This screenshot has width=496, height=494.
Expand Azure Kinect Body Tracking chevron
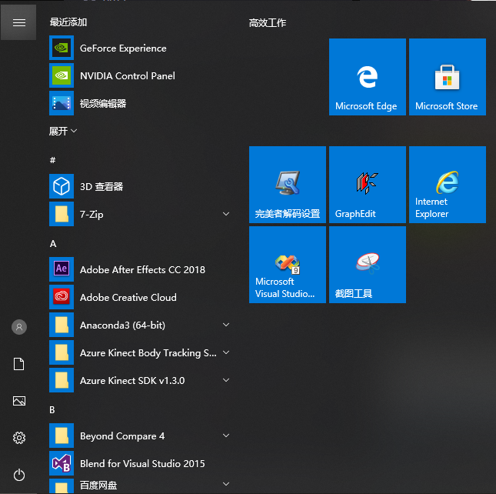point(226,352)
